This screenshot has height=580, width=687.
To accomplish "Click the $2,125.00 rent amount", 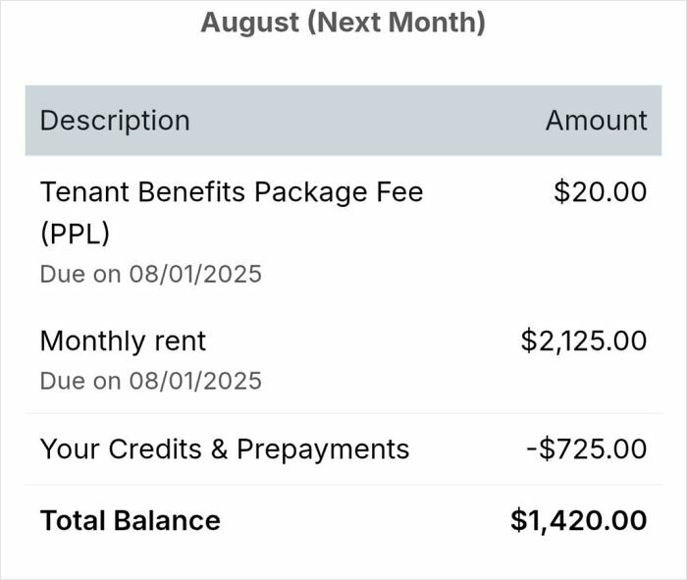I will click(x=584, y=341).
